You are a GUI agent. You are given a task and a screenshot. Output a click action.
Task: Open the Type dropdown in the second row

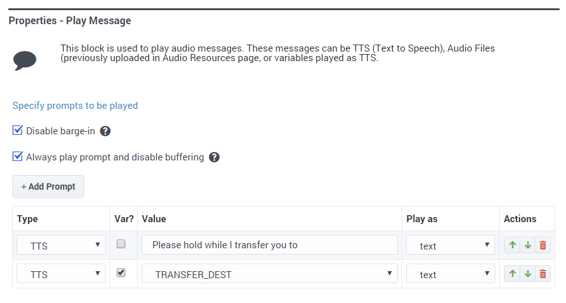[61, 274]
